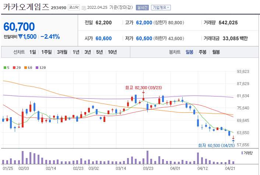The height and width of the screenshot is (175, 260).
Task: Click the 저가 value 60,500
Action: [144, 38]
